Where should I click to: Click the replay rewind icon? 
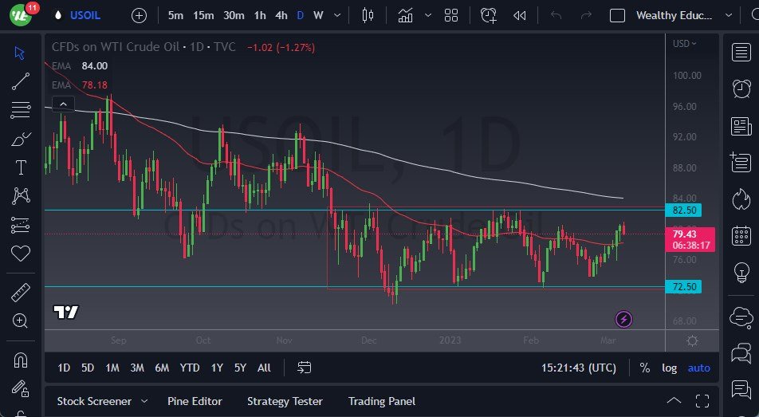[520, 15]
